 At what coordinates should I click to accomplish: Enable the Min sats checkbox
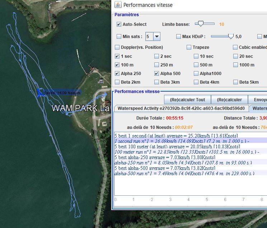click(119, 36)
